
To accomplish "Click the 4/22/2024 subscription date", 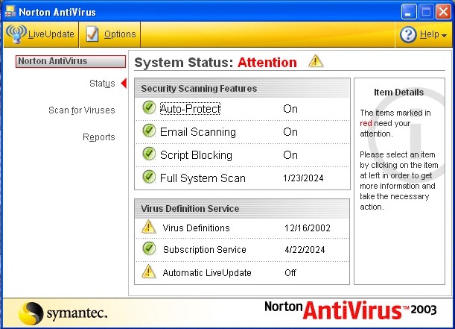I will [x=305, y=250].
